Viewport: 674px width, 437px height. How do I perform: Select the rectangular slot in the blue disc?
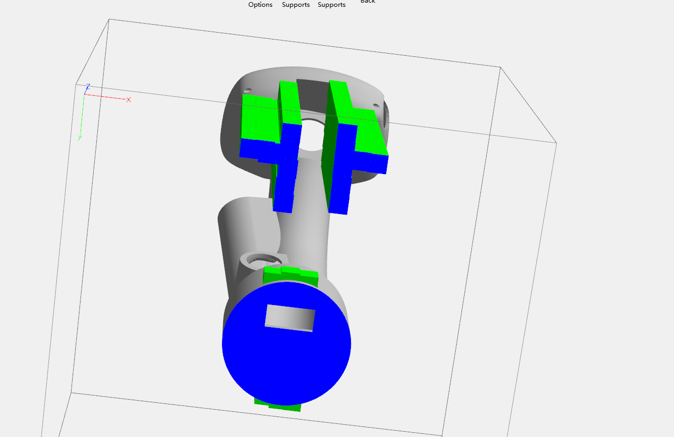pos(290,318)
